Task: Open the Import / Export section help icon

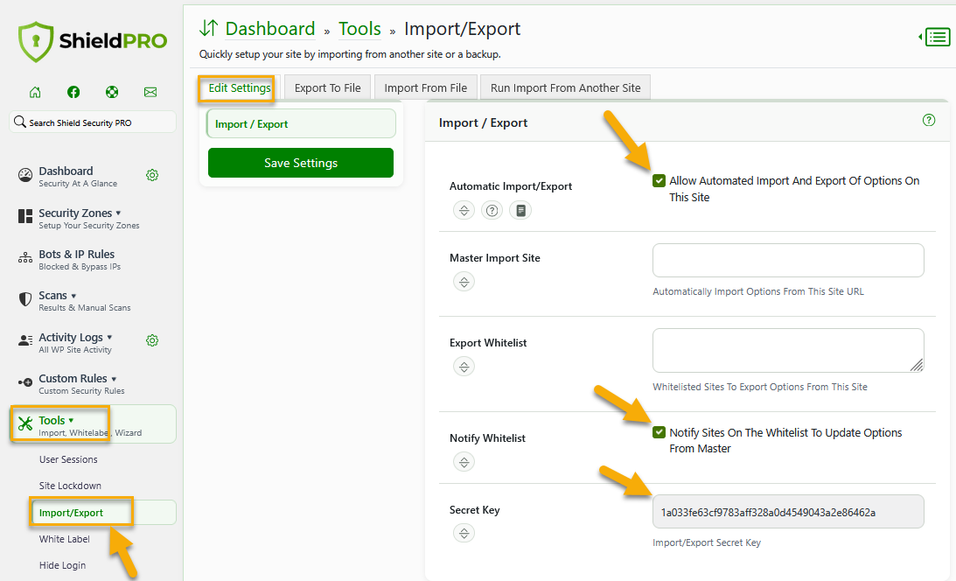Action: click(929, 120)
